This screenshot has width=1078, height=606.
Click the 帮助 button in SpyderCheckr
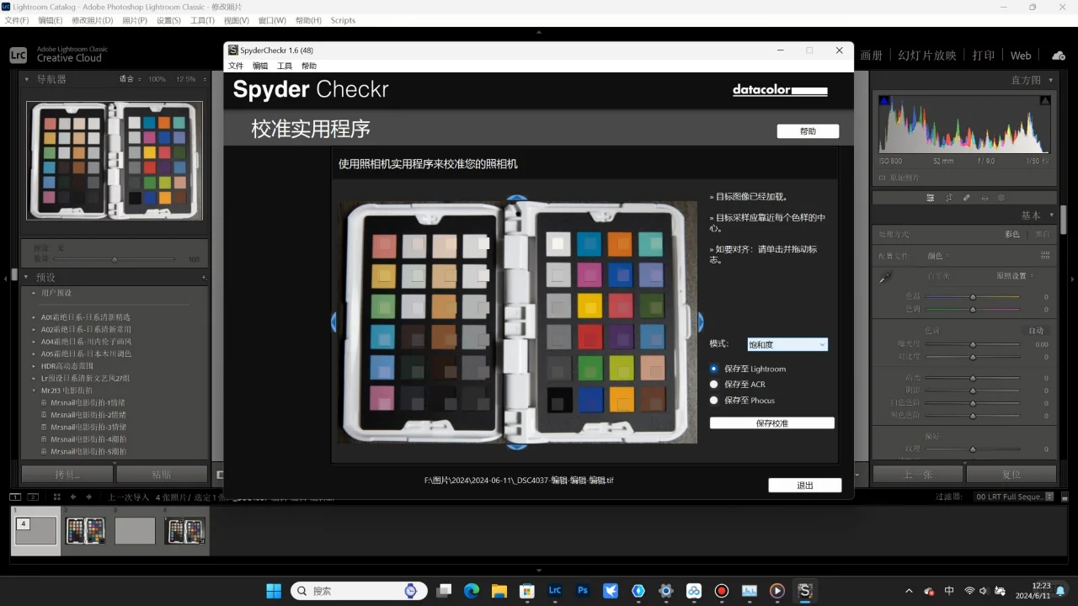[x=808, y=131]
